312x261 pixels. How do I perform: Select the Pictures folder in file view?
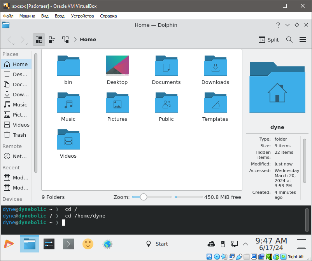[117, 107]
